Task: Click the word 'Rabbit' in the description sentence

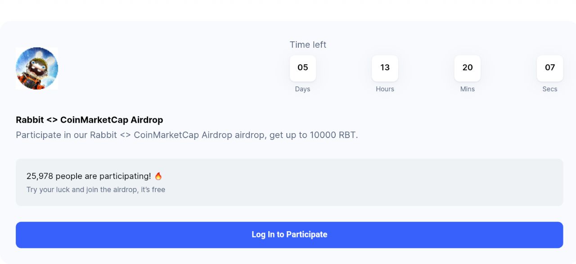Action: [x=103, y=135]
